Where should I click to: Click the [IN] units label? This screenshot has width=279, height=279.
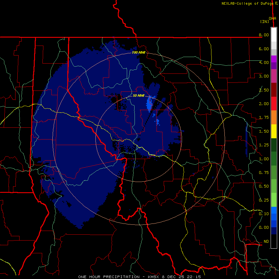pos(264,21)
